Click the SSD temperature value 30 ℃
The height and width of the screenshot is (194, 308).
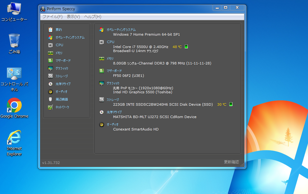pyautogui.click(x=222, y=104)
